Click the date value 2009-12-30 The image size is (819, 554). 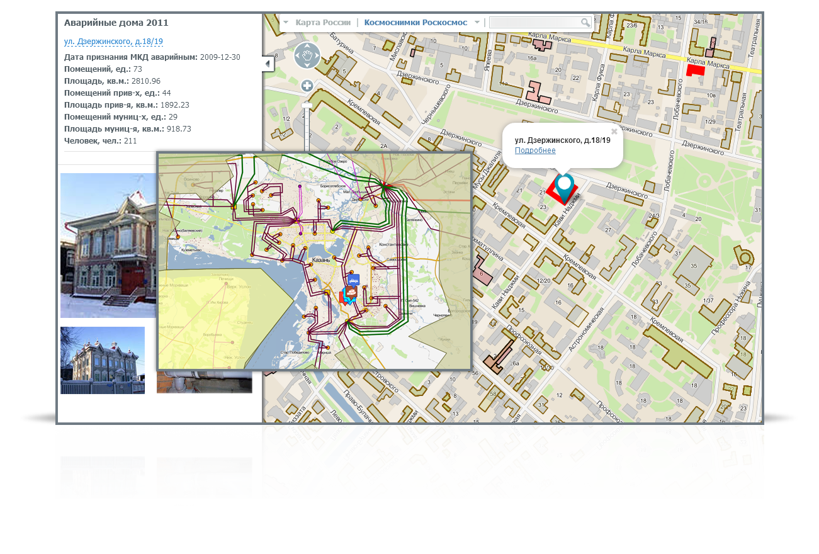click(220, 57)
